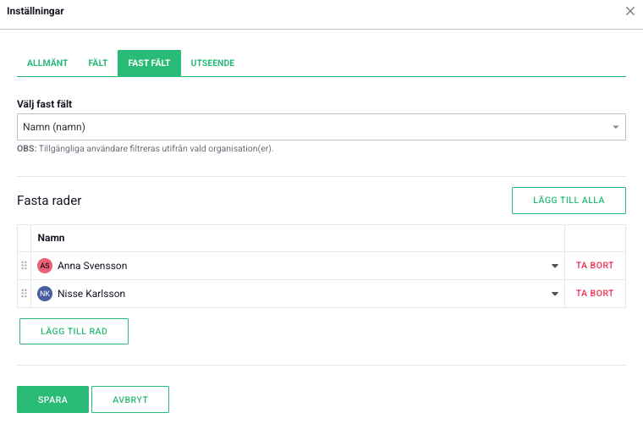Click Anna Svensson's AS avatar icon
Viewport: 643px width, 424px height.
coord(45,266)
